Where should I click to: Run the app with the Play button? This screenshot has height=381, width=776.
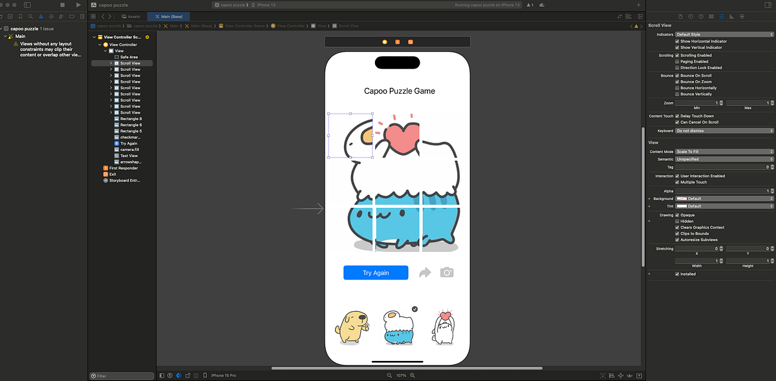tap(78, 5)
